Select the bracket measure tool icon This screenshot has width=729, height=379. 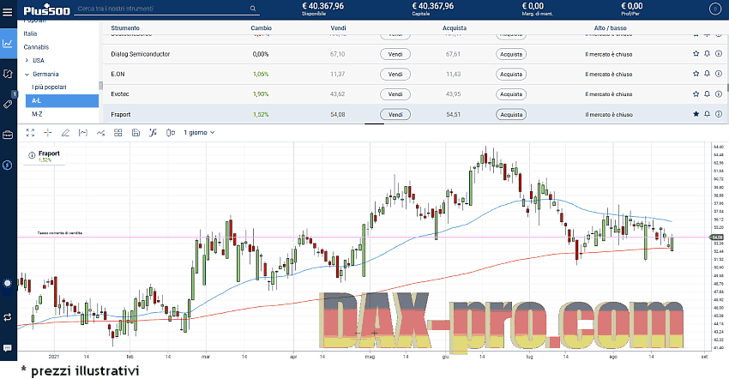tap(82, 133)
